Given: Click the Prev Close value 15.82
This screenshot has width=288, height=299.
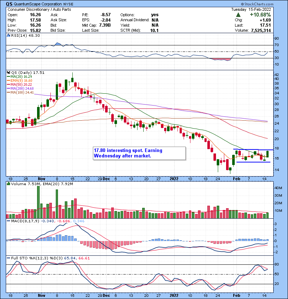Looking at the screenshot, I should 35,31.
